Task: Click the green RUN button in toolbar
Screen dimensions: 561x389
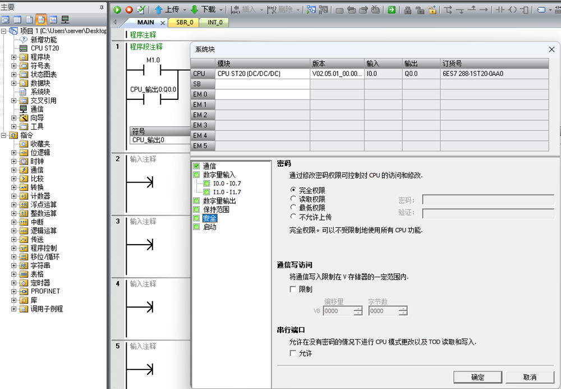Action: (117, 10)
